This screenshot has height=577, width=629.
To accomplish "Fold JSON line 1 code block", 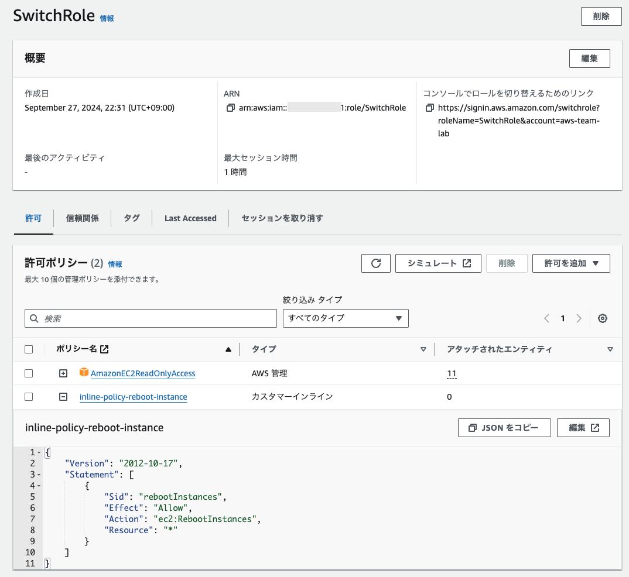I will click(39, 452).
